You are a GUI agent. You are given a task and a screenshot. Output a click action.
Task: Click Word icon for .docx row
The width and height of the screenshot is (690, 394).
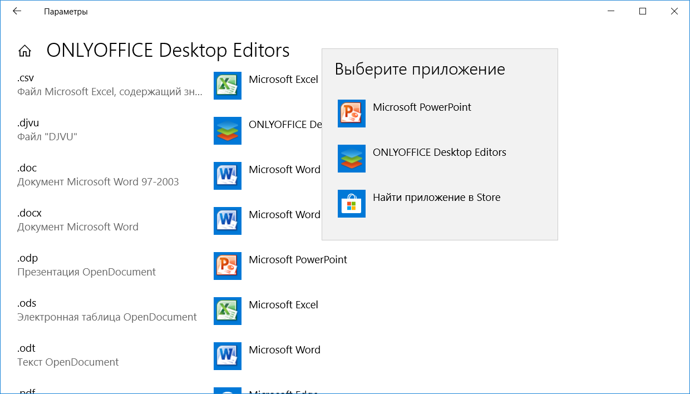pos(228,221)
